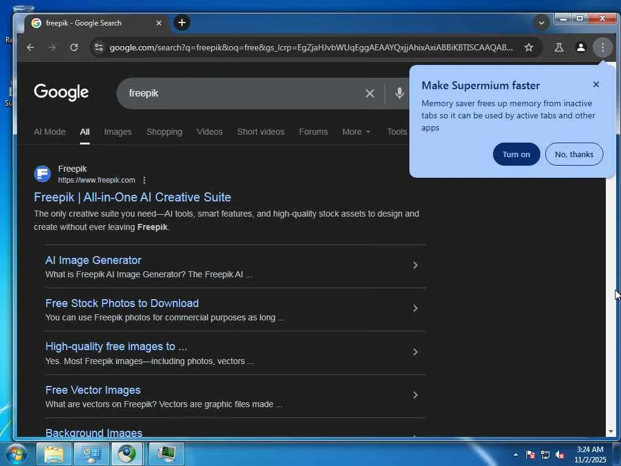621x466 pixels.
Task: Open the three-dot menu beside freepik.com URL
Action: 144,180
